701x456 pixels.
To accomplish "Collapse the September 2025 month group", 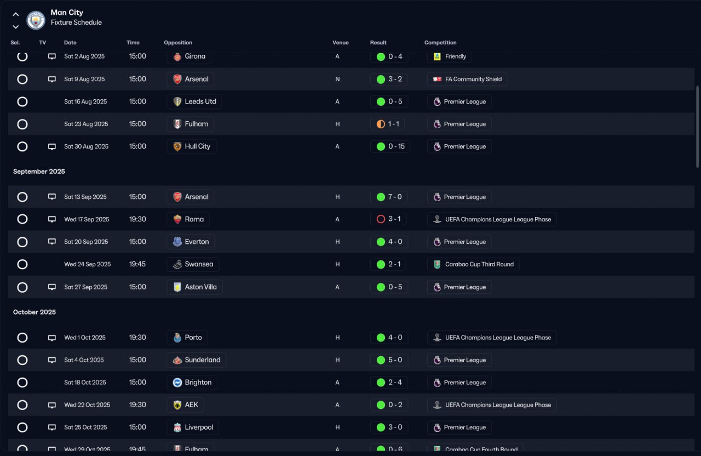I will (x=39, y=172).
